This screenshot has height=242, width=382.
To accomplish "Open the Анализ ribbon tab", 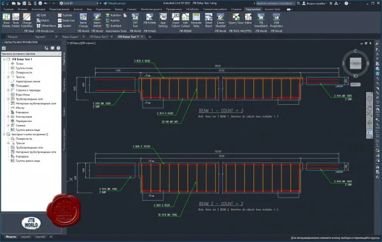I will 78,10.
